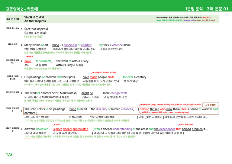The image size is (232, 164).
Task: Click the red word "feel" in sentence 6
Action: click(x=185, y=109)
